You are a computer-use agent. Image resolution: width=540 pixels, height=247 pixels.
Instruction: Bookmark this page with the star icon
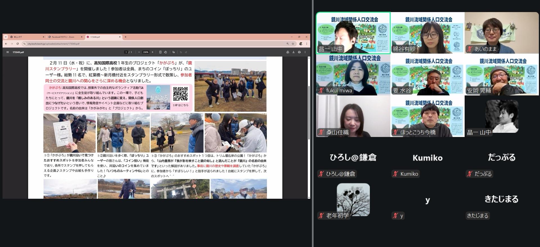pos(293,44)
